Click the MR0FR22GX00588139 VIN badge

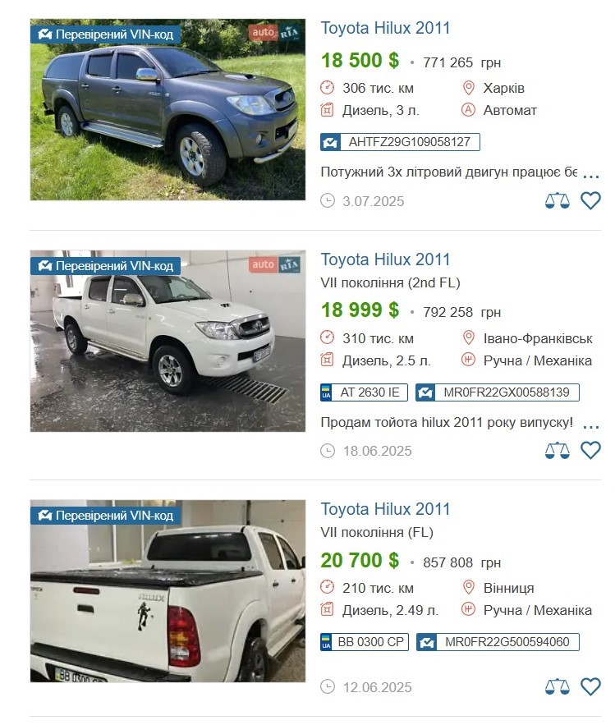pos(497,392)
